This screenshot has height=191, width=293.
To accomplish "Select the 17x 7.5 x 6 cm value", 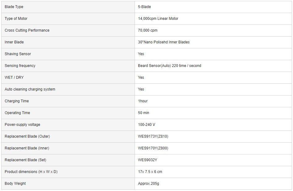I will pyautogui.click(x=150, y=172).
